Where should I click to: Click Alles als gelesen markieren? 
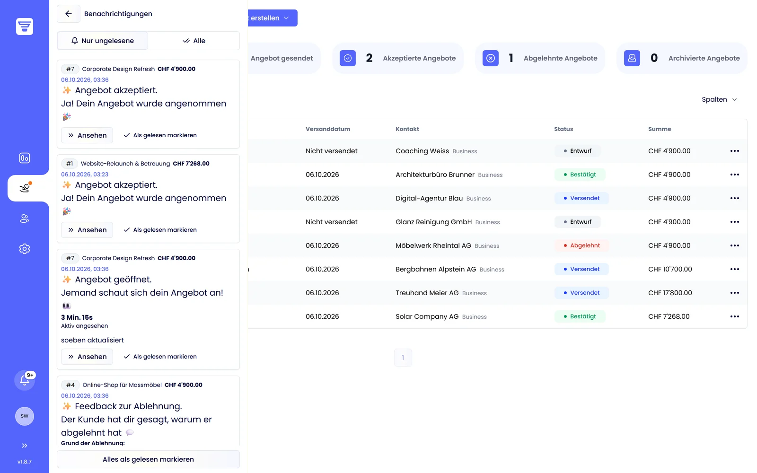tap(148, 459)
